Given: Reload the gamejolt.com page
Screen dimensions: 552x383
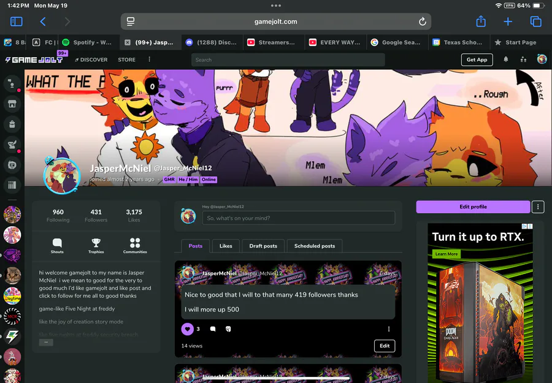Looking at the screenshot, I should pos(423,21).
